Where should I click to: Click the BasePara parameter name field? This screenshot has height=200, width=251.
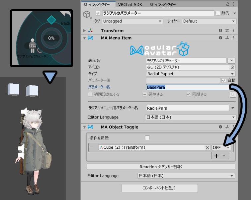(x=188, y=87)
